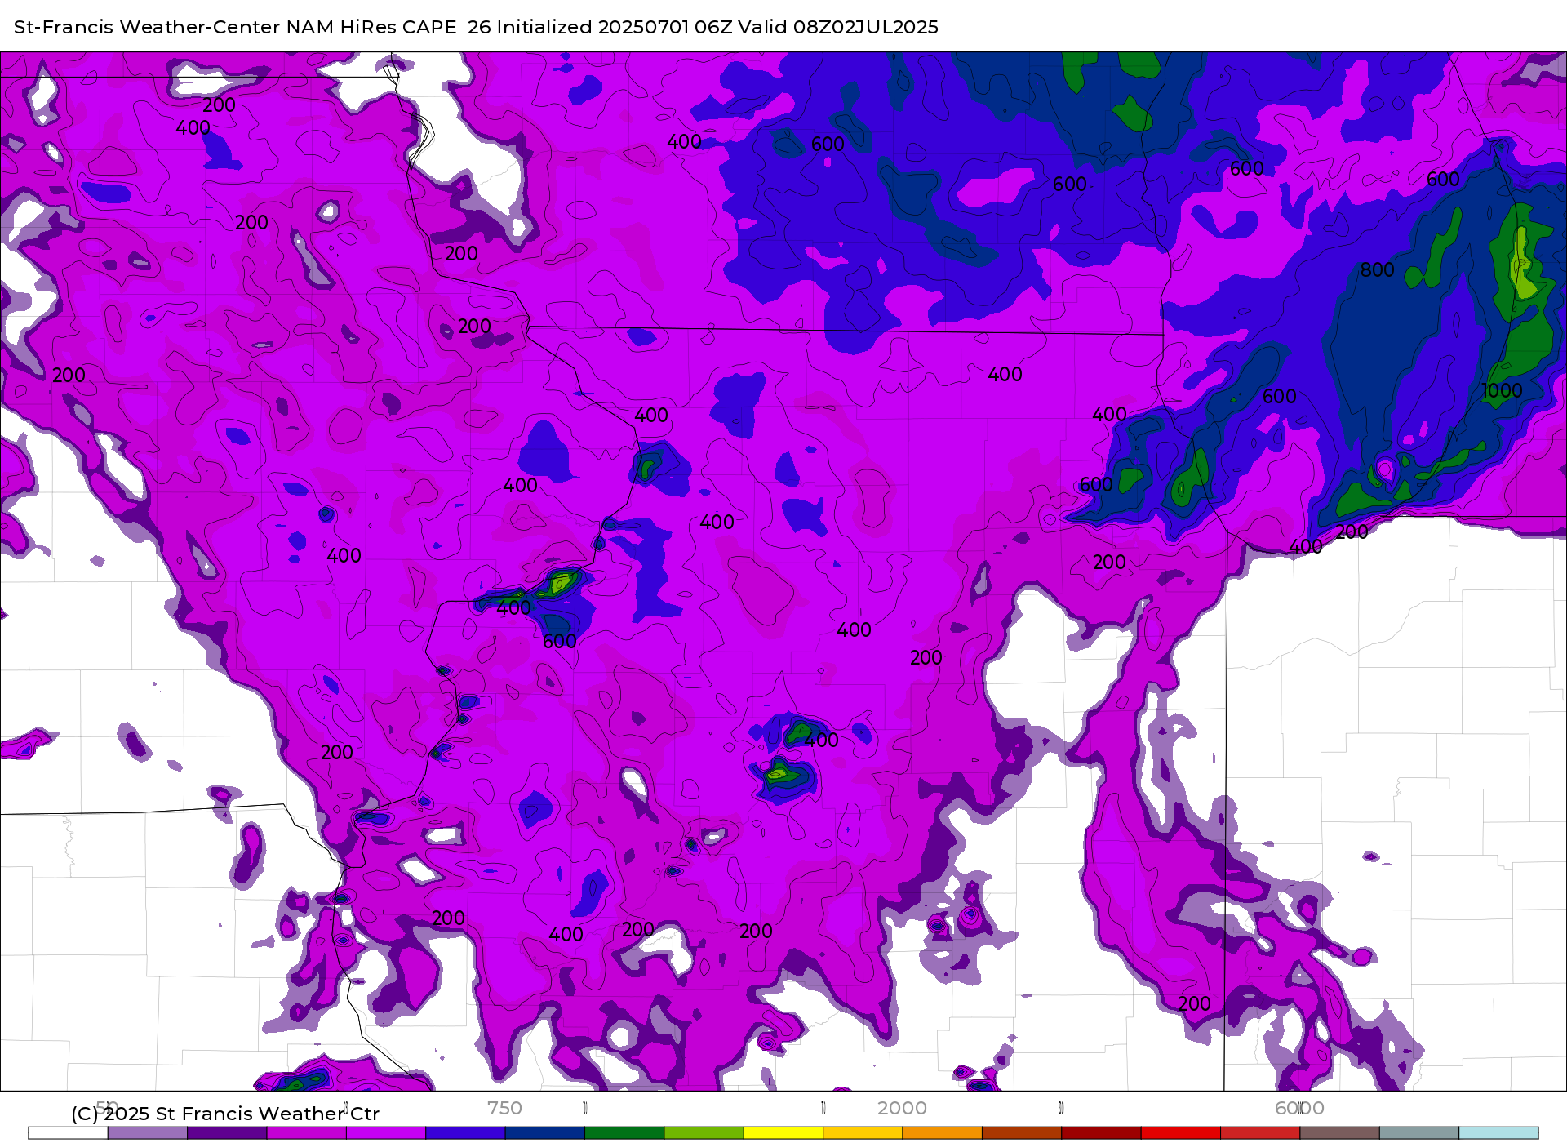The image size is (1567, 1143).
Task: Choose the golden yellow swatch beside bright yellow
Action: pyautogui.click(x=863, y=1133)
